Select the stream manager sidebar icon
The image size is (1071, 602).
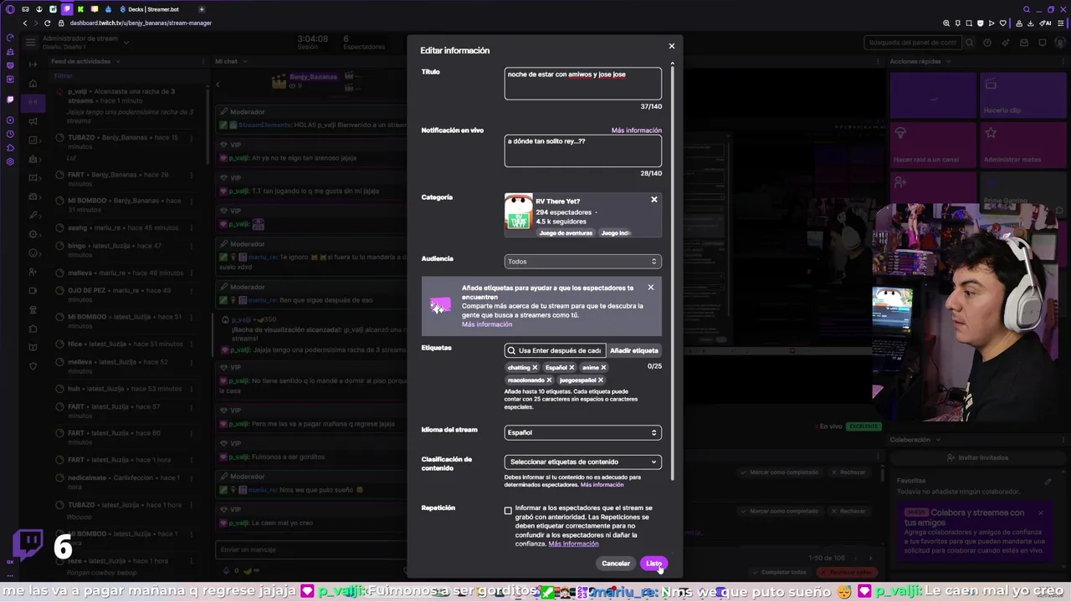(33, 102)
